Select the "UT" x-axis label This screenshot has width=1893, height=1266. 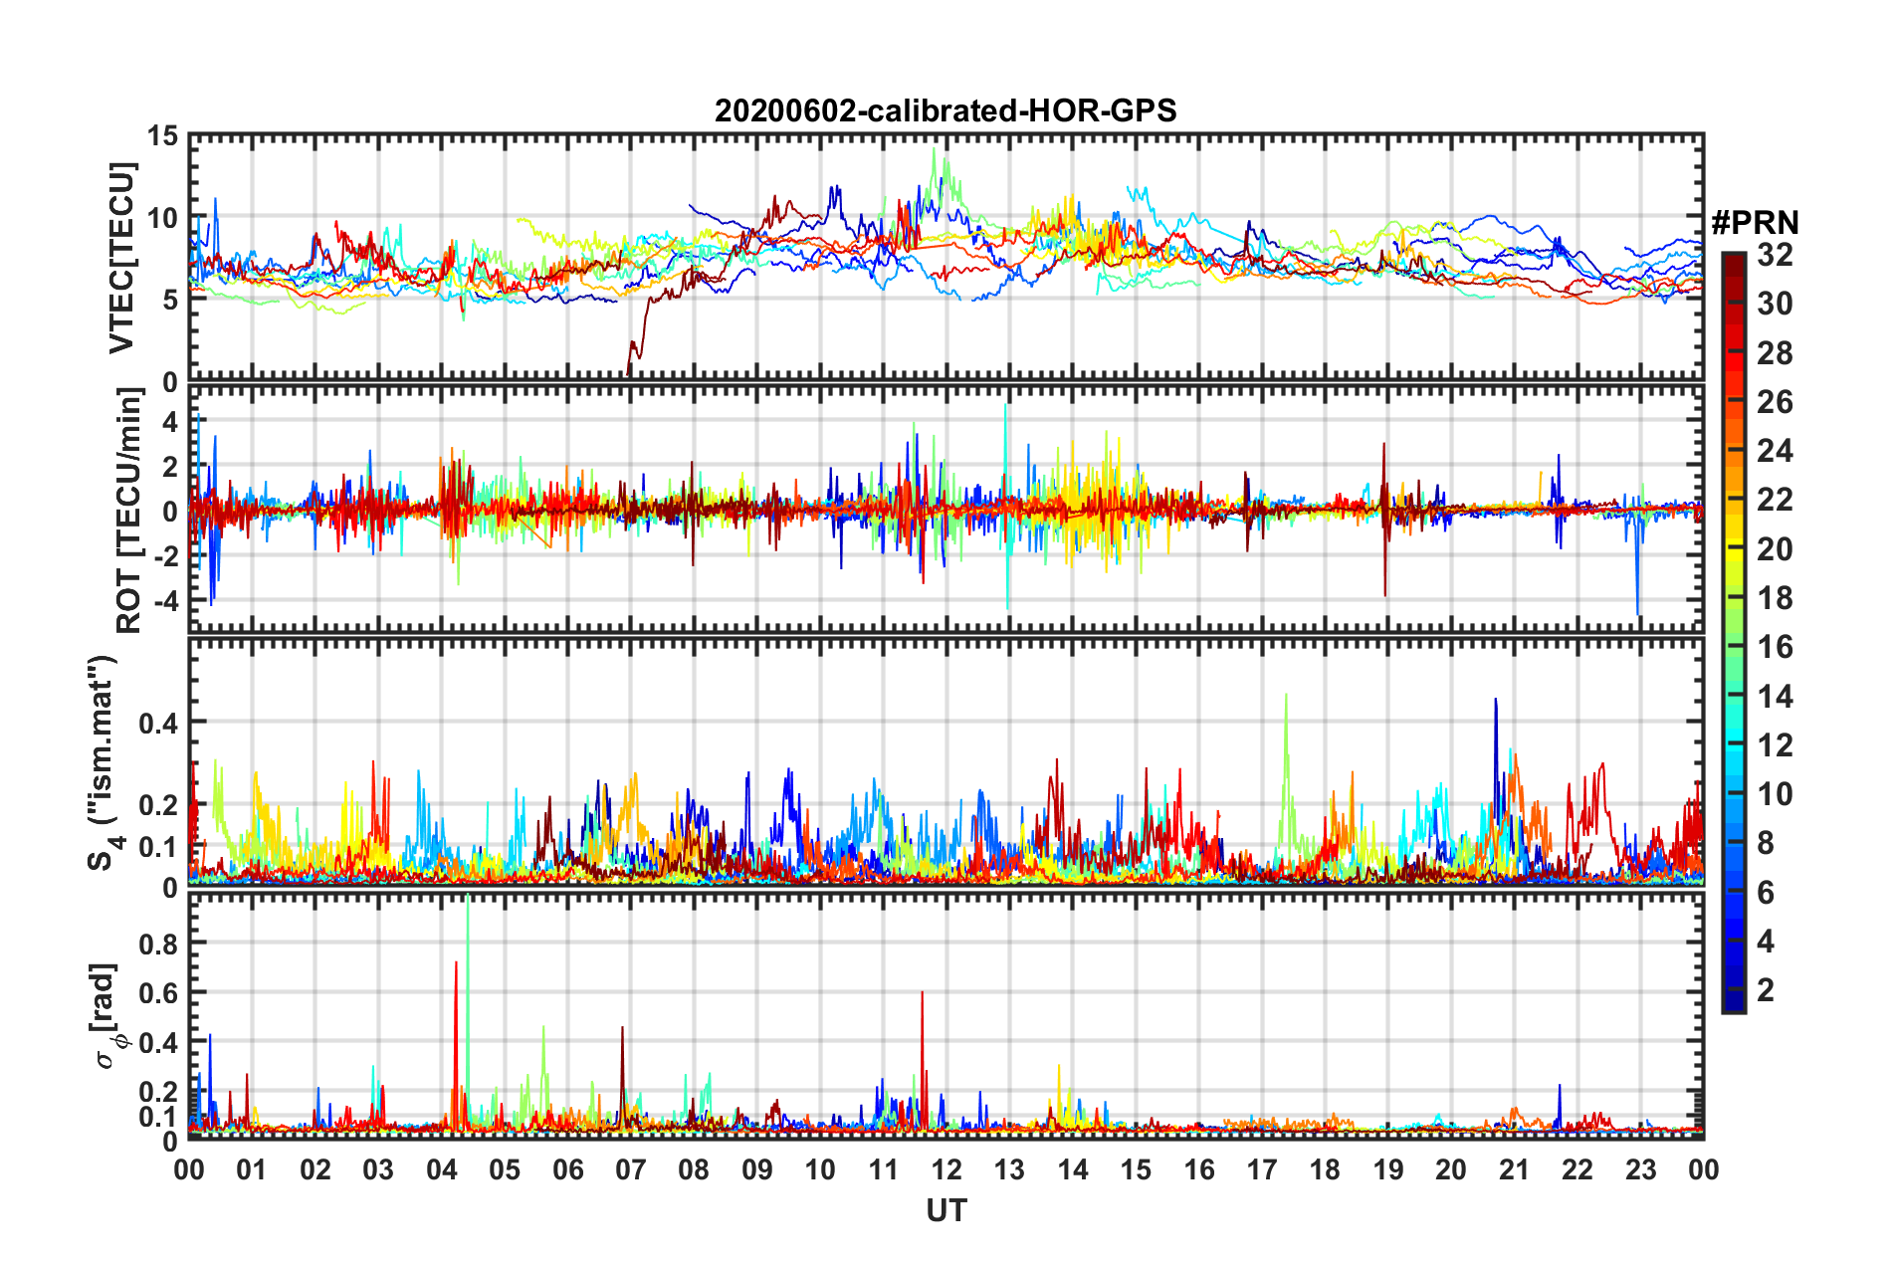[946, 1210]
